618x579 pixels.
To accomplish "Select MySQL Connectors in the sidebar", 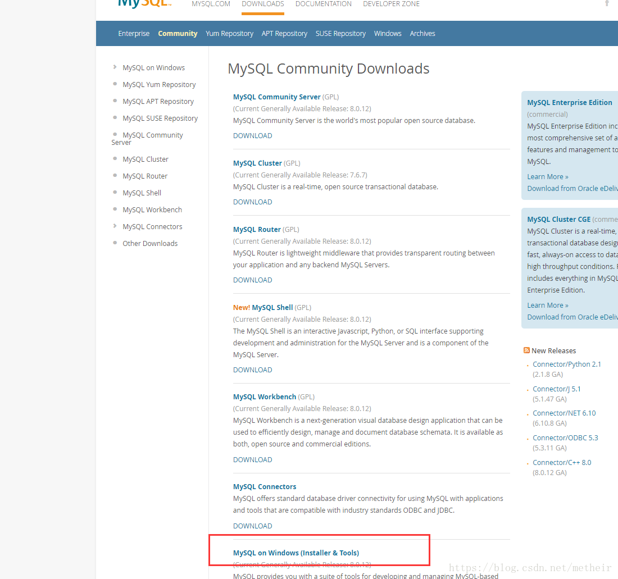I will (152, 226).
